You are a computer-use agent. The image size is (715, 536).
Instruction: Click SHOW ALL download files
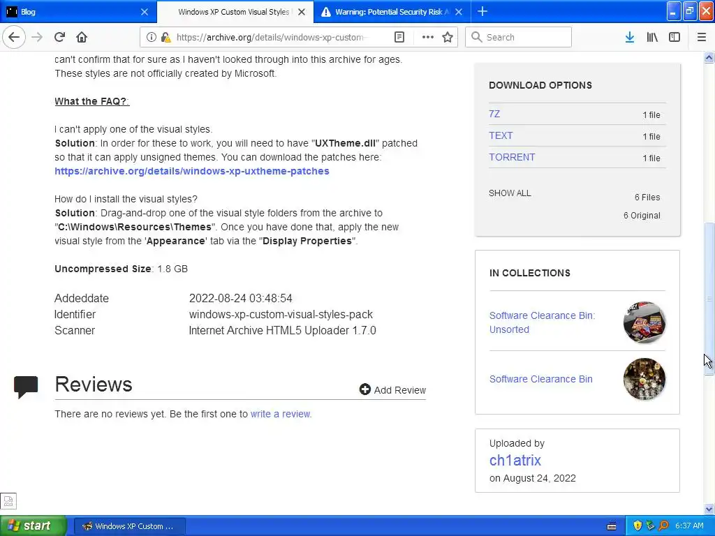point(510,193)
